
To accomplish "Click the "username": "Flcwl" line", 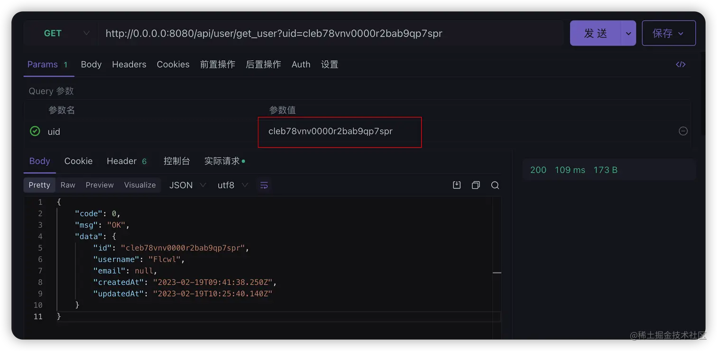I will [x=139, y=260].
